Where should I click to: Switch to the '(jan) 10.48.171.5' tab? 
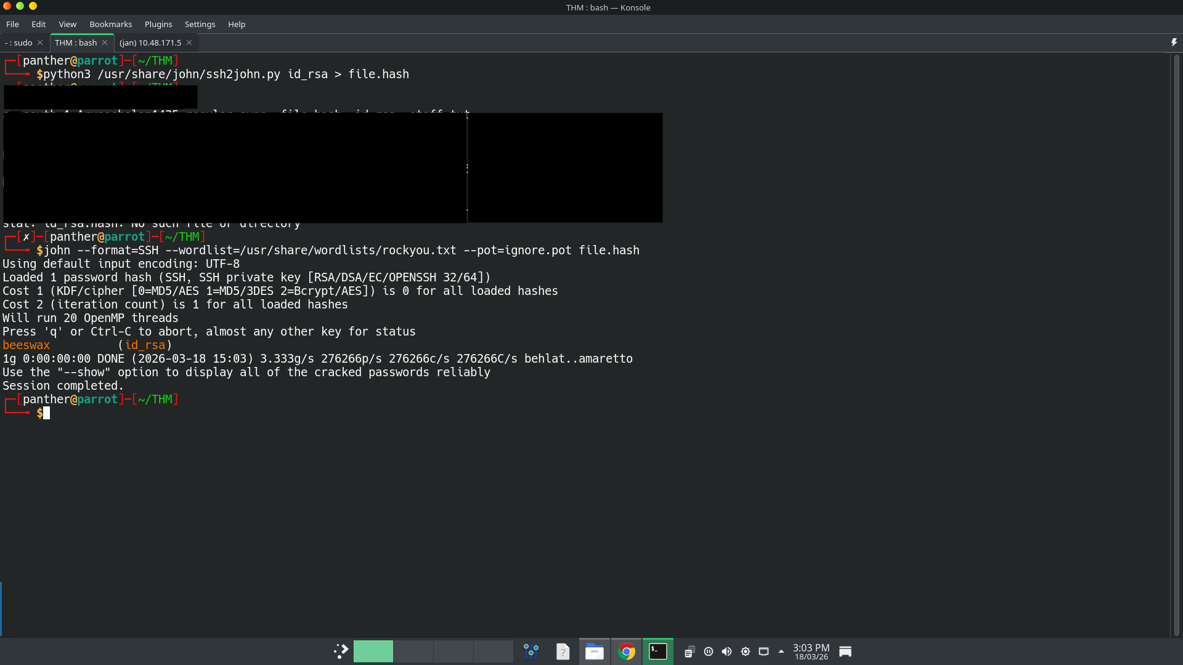150,42
